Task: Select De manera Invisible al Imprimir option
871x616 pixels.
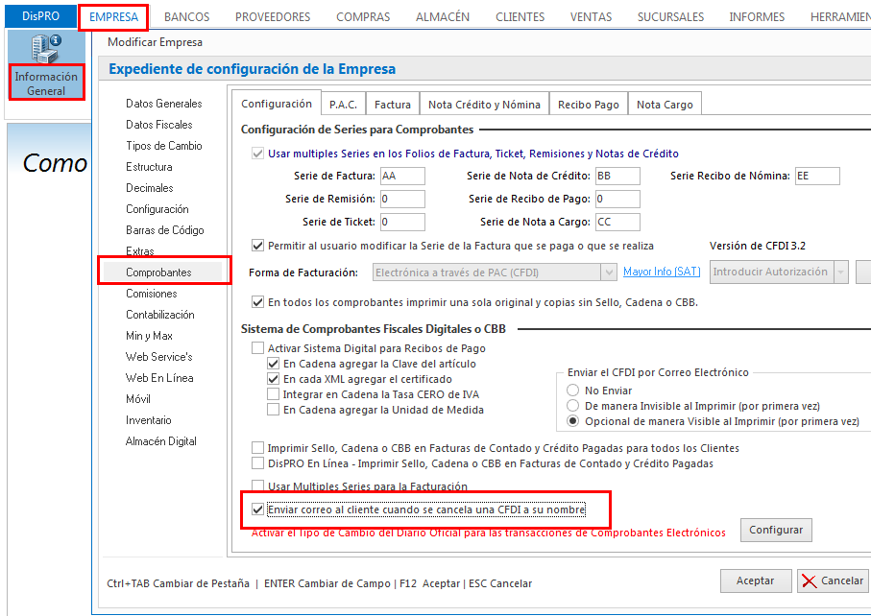Action: 573,406
